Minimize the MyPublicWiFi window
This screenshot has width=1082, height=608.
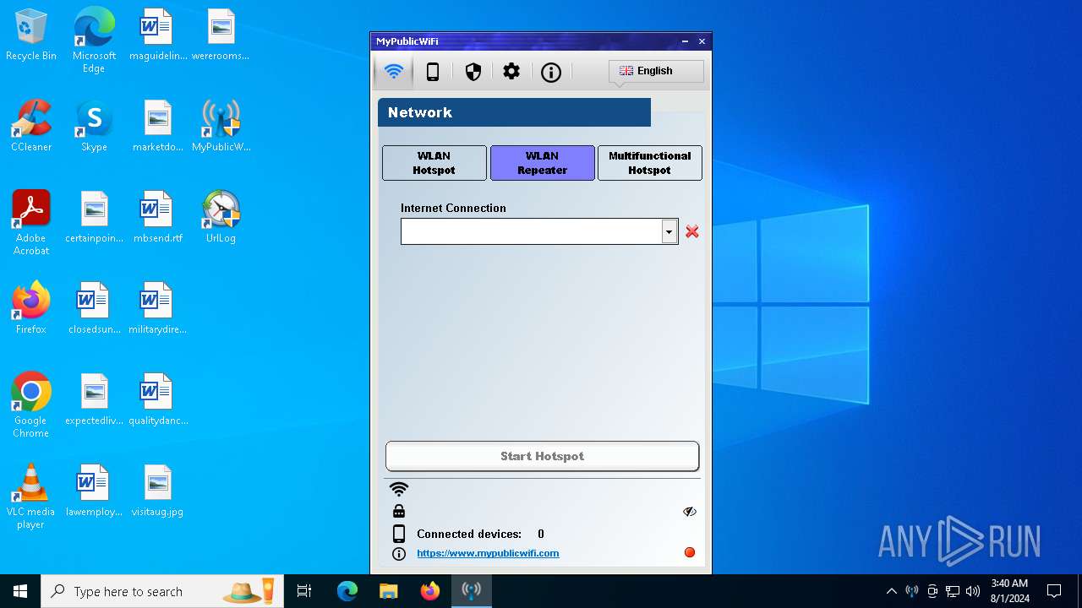click(686, 41)
